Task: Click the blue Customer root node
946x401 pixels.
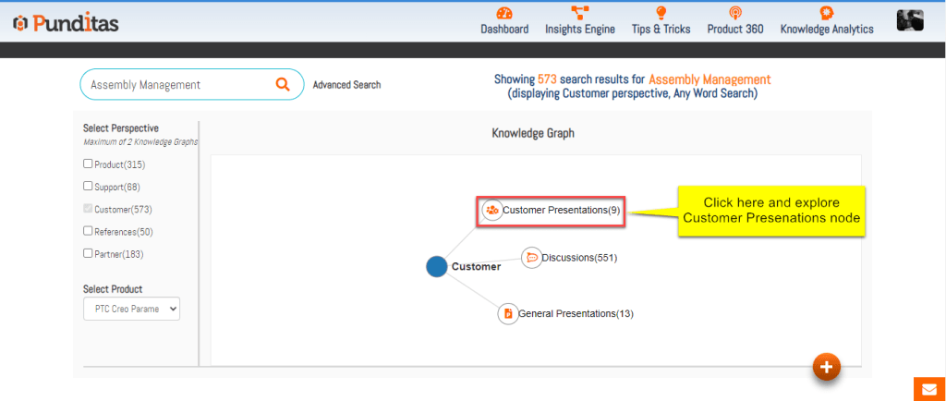Action: pos(436,266)
